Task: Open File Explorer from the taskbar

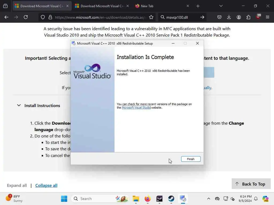Action: pyautogui.click(x=136, y=199)
